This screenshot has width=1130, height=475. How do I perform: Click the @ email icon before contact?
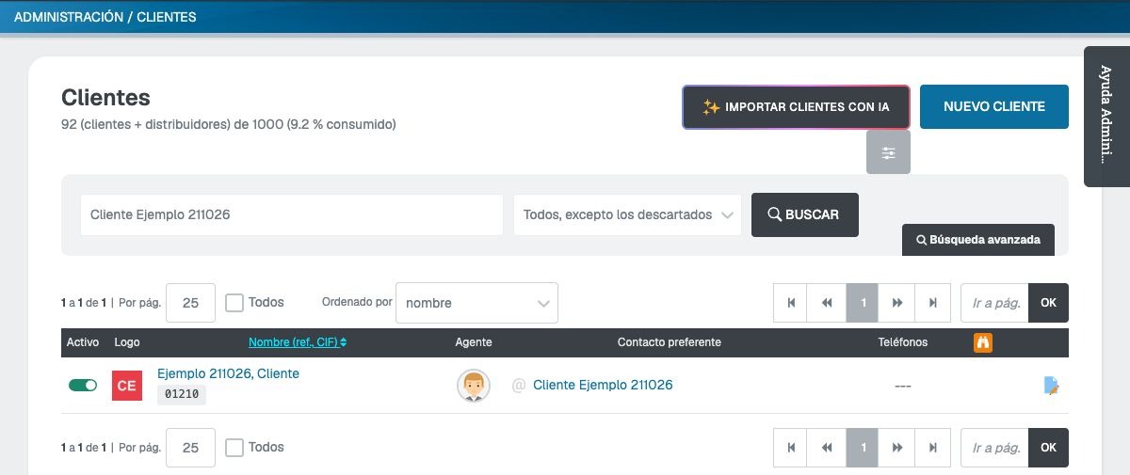click(x=518, y=386)
